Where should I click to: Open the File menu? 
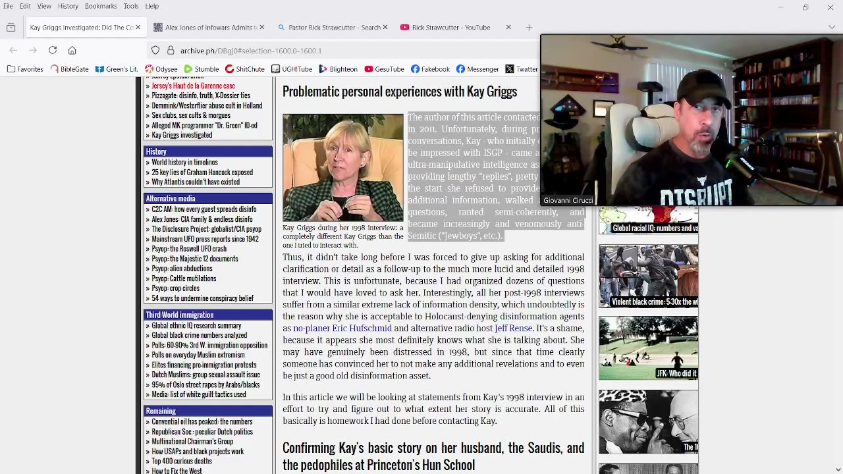pos(8,6)
